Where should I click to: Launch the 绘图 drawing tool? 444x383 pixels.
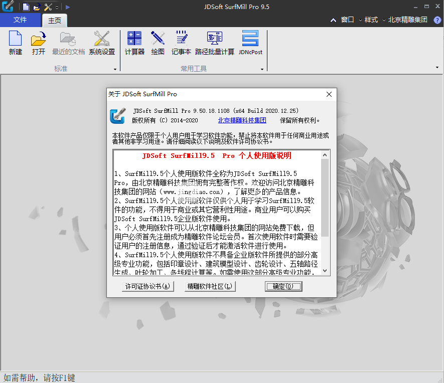coord(158,43)
